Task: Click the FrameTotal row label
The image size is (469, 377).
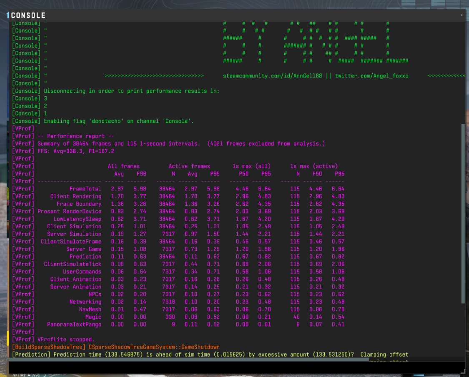Action: (x=85, y=189)
